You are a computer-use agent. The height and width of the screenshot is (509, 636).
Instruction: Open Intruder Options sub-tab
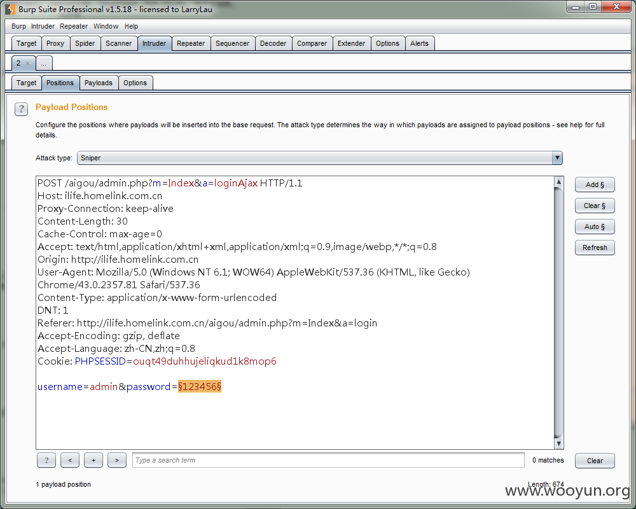[135, 83]
